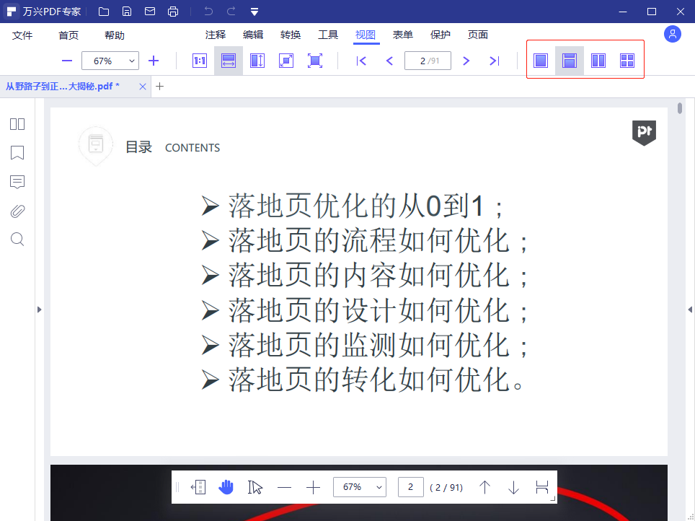Click the 帮助 button
Image resolution: width=695 pixels, height=521 pixels.
tap(115, 35)
